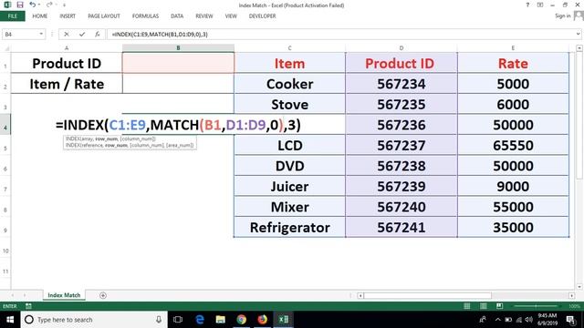Add a new sheet with plus button
Screen dimensions: 584x328
103,295
